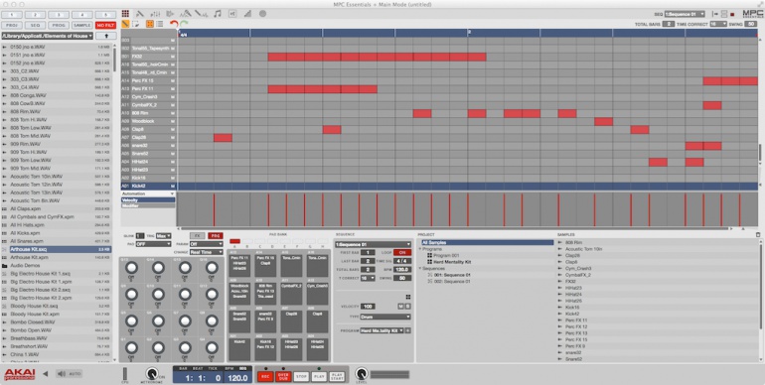The height and width of the screenshot is (385, 765).
Task: Click the METRONOME knob
Action: (x=152, y=374)
